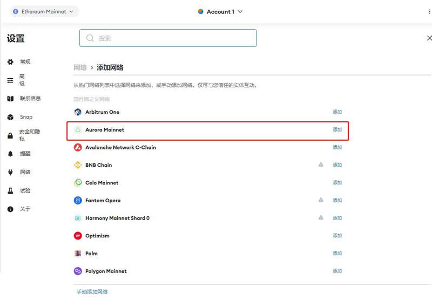Click the BNB Chain logo icon
The image size is (432, 301).
78,165
